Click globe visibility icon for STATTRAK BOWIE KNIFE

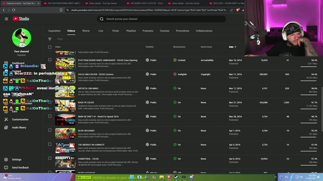tap(147, 60)
